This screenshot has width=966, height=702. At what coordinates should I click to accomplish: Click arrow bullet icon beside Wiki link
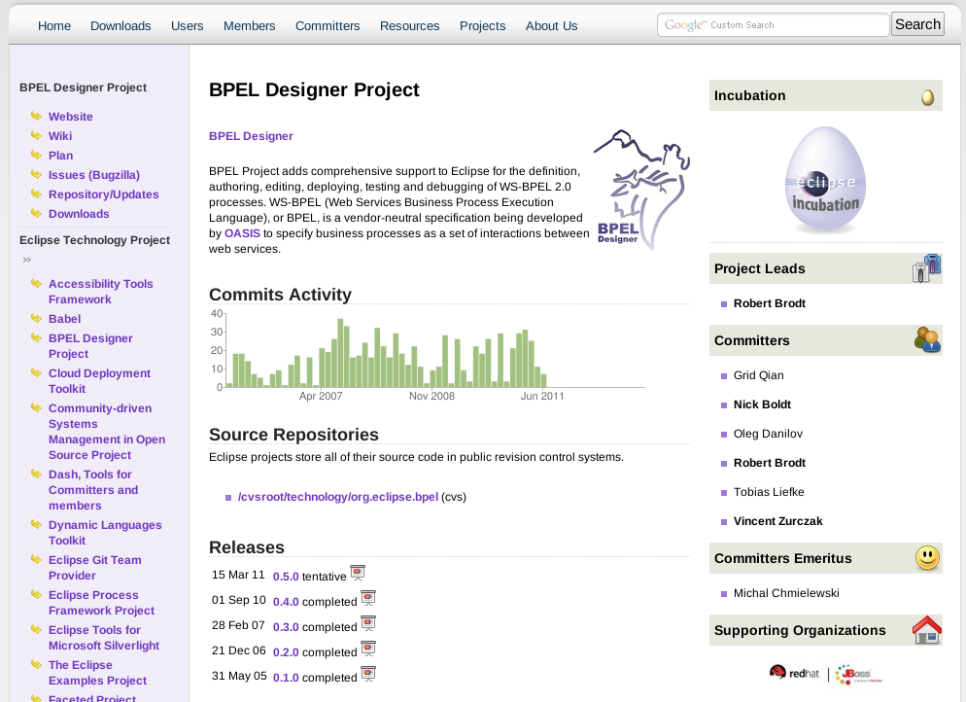coord(36,135)
